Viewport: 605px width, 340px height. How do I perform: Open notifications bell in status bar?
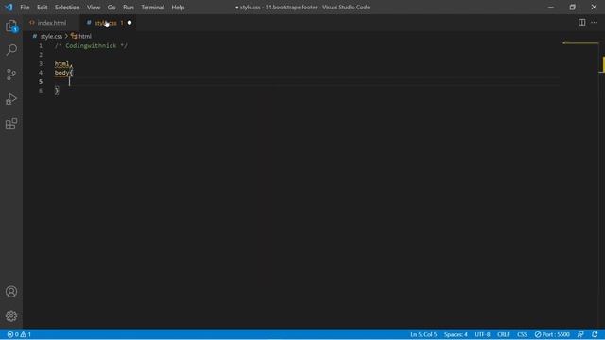[595, 334]
